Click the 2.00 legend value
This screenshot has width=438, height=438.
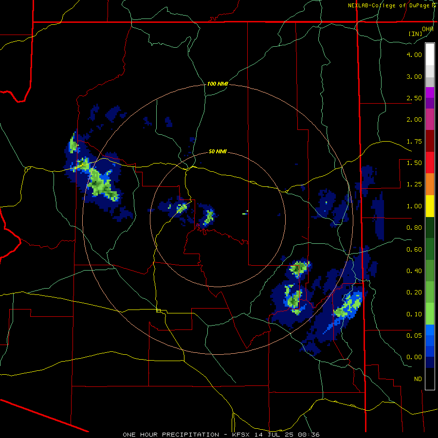414,120
